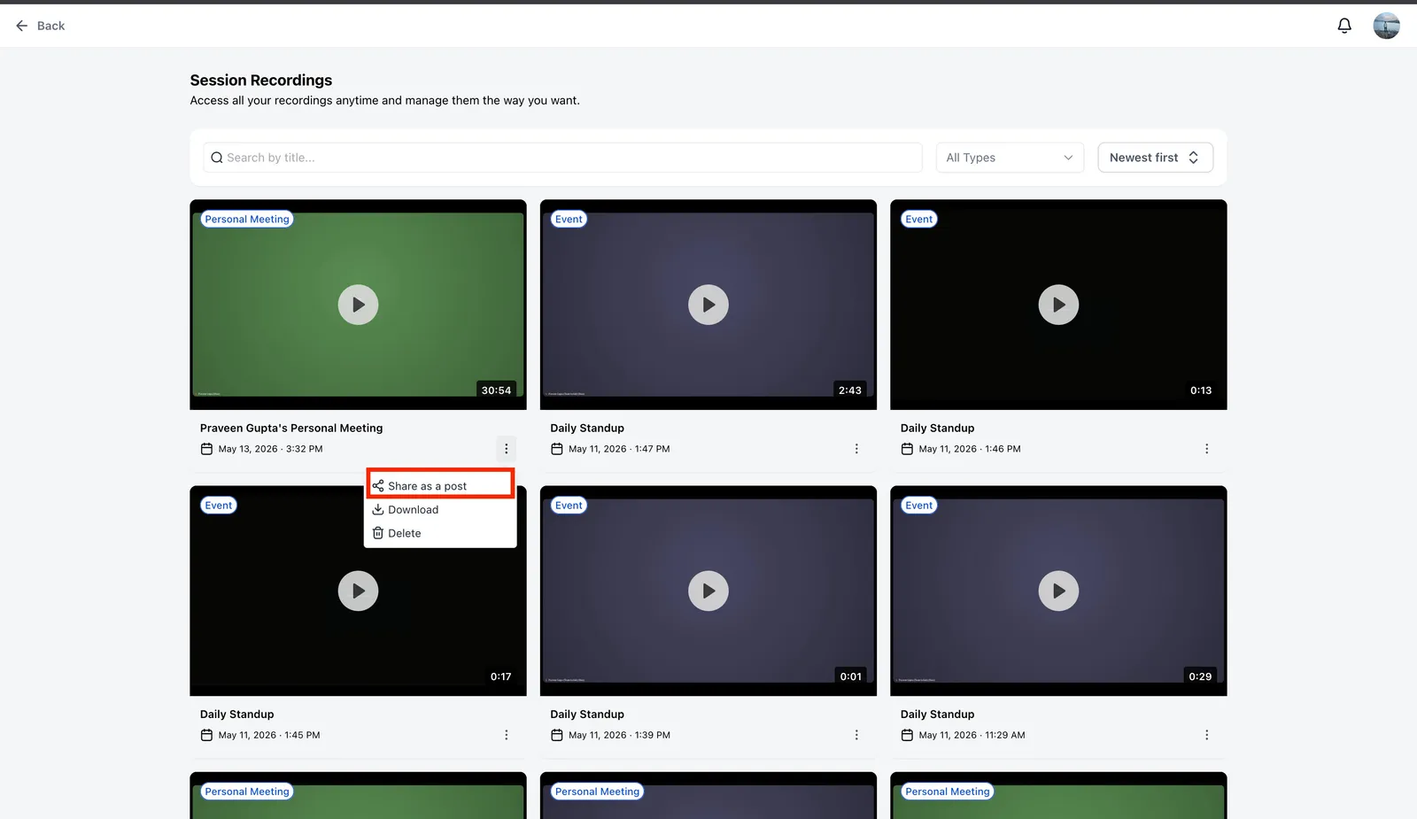
Task: Click the Personal Meeting badge on the 30:54 recording
Action: (247, 220)
